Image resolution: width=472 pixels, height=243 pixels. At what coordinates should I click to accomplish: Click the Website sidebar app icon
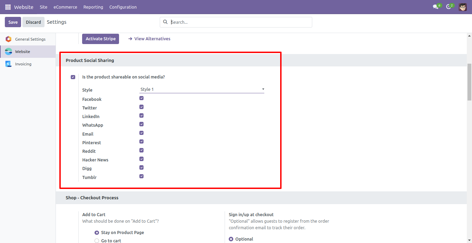[x=9, y=52]
